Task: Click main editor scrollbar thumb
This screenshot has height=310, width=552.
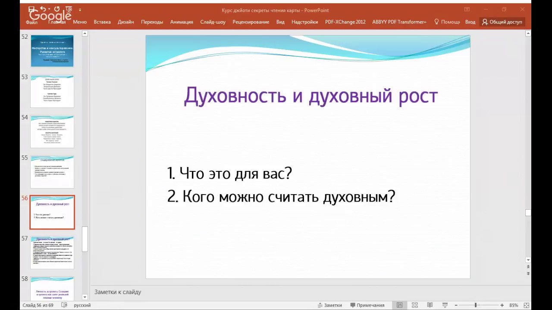Action: [x=528, y=213]
